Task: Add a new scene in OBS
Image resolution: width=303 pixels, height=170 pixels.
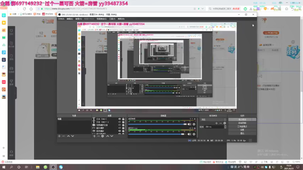Action: pyautogui.click(x=59, y=136)
